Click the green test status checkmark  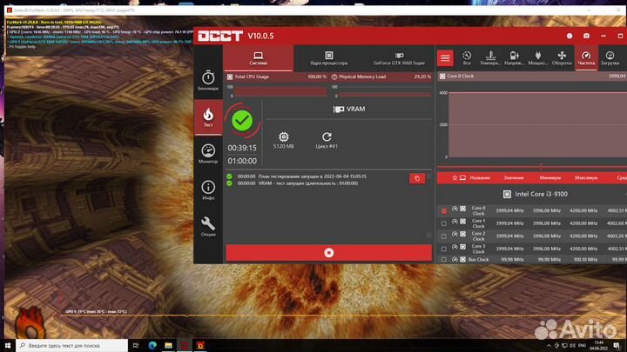242,121
